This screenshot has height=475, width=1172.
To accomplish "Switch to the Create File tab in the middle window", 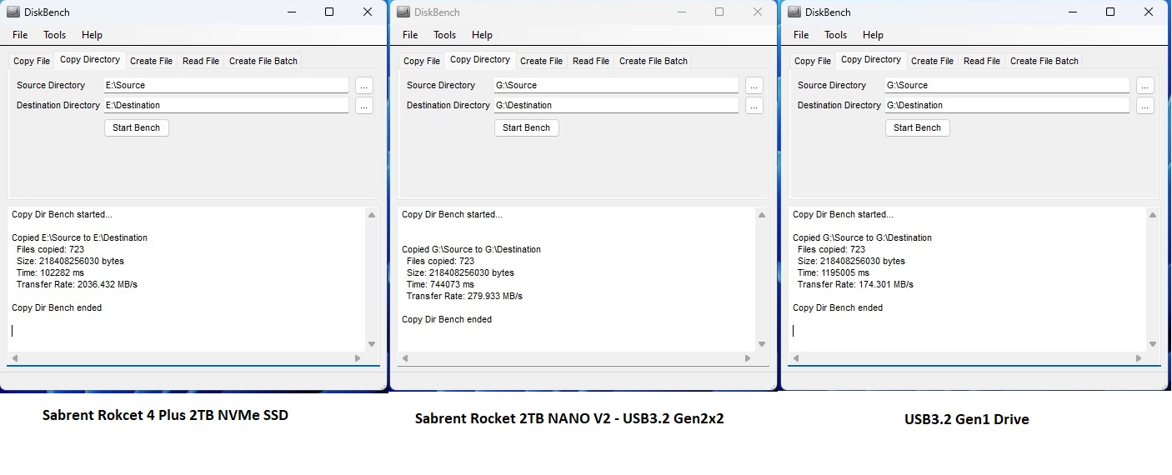I will tap(541, 61).
